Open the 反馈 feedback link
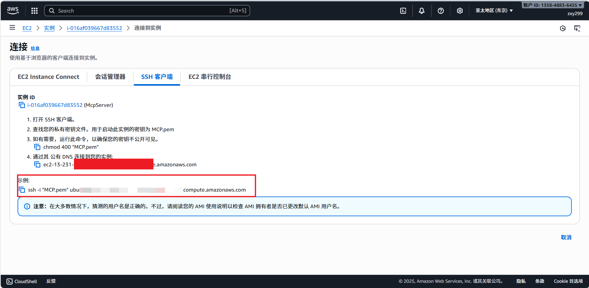This screenshot has width=589, height=288. (x=51, y=281)
